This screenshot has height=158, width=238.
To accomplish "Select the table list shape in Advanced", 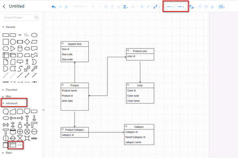I will (x=13, y=145).
